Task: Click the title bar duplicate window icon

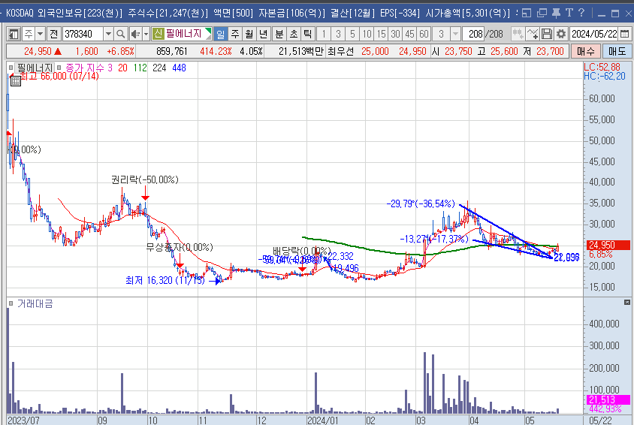Action: pos(542,13)
